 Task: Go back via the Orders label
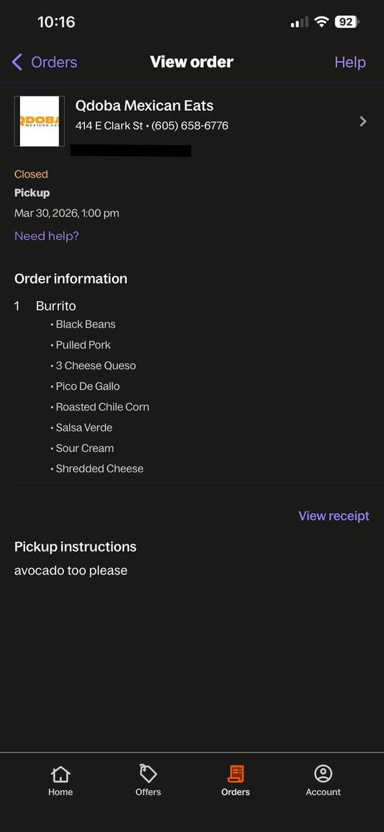[54, 62]
